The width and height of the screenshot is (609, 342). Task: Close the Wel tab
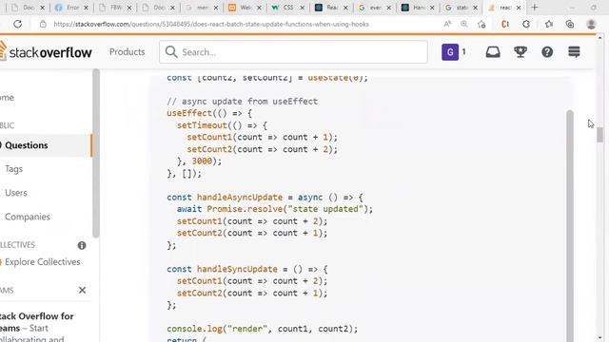click(x=259, y=8)
